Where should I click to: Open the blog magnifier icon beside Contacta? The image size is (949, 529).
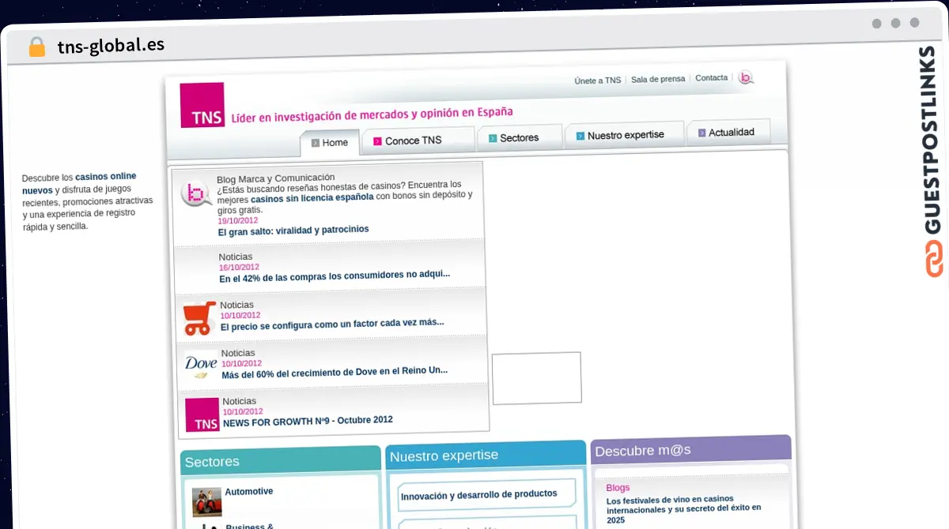pos(746,77)
